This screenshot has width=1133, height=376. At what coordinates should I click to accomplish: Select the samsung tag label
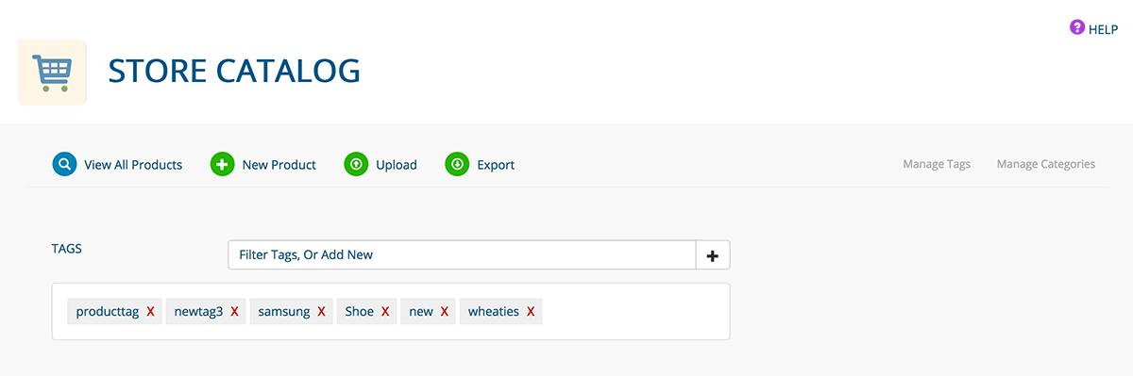pyautogui.click(x=283, y=311)
